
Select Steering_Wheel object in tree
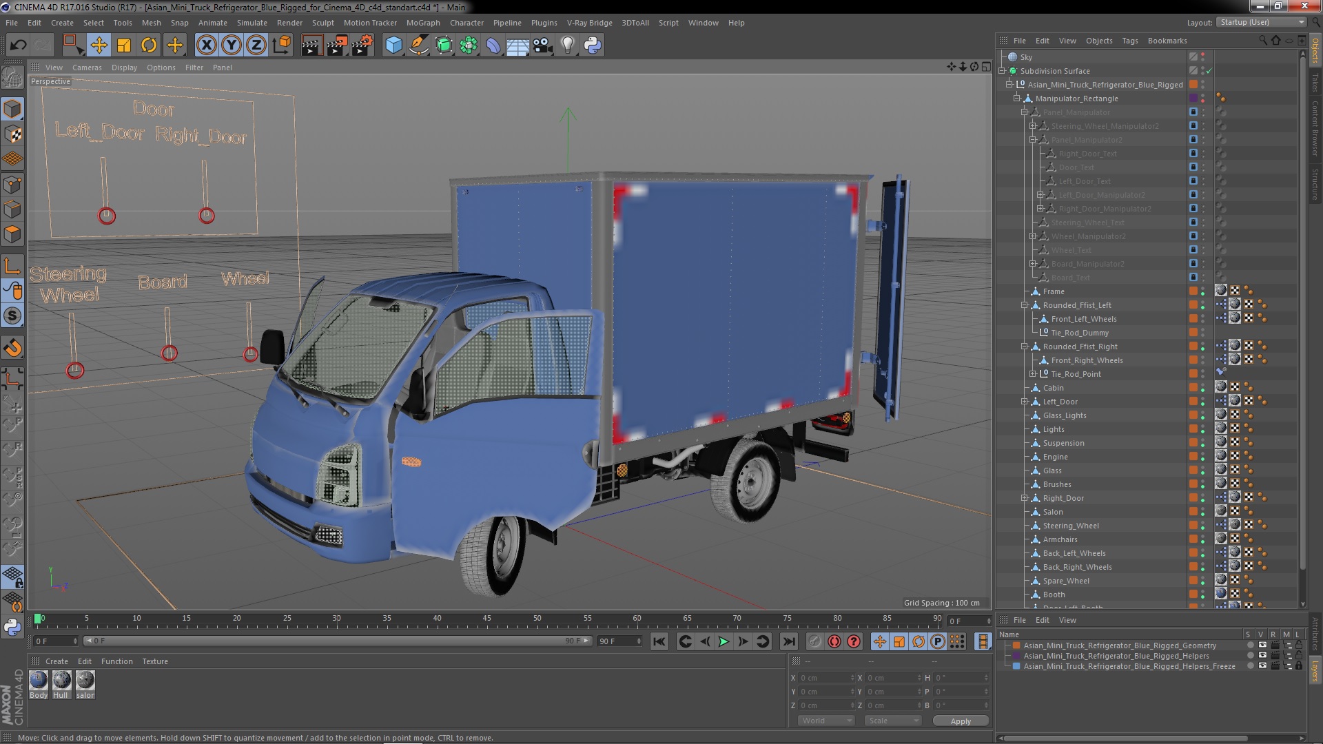1070,526
